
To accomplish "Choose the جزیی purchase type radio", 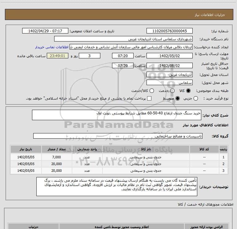I will click(196, 98).
